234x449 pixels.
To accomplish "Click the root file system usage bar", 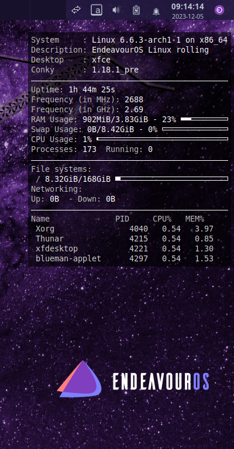I will tap(171, 179).
